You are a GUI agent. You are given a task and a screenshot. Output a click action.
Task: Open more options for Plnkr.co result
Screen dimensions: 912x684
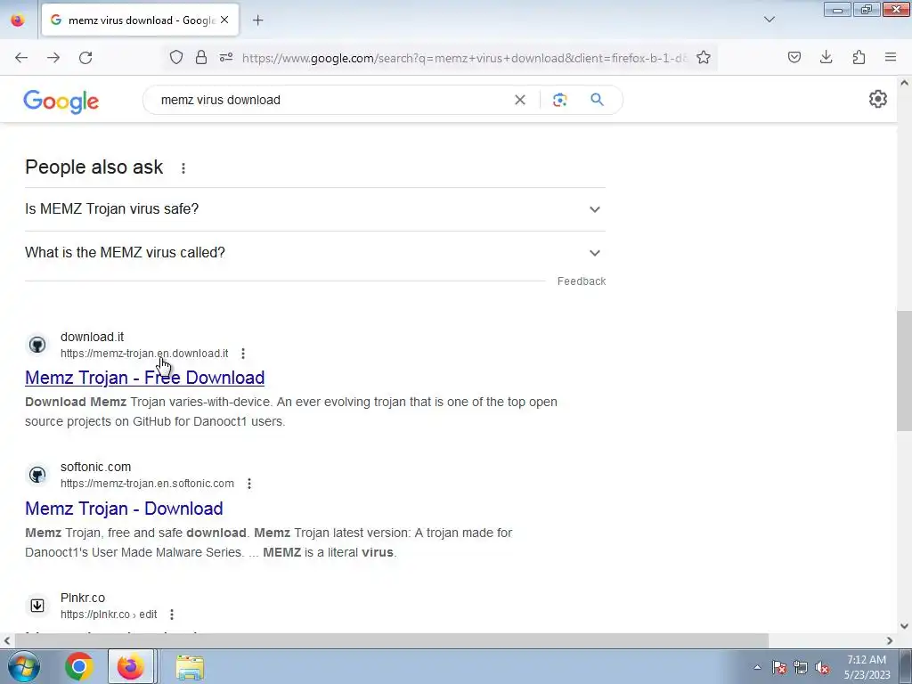point(172,615)
